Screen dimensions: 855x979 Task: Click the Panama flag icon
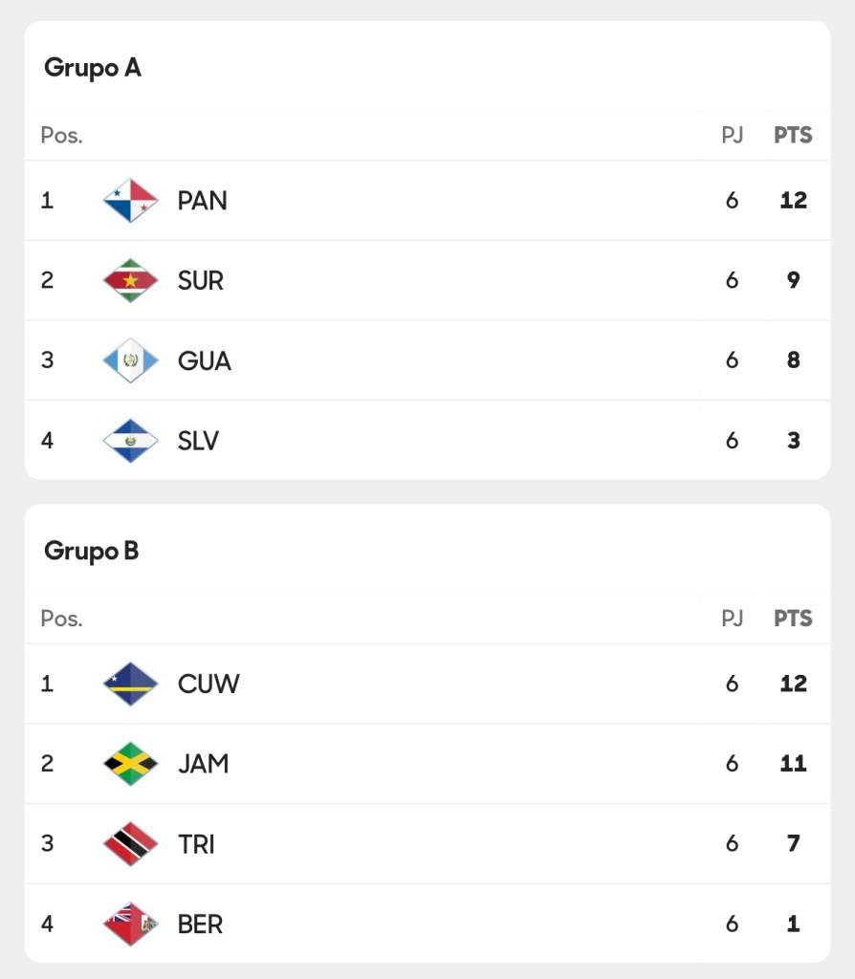(130, 201)
